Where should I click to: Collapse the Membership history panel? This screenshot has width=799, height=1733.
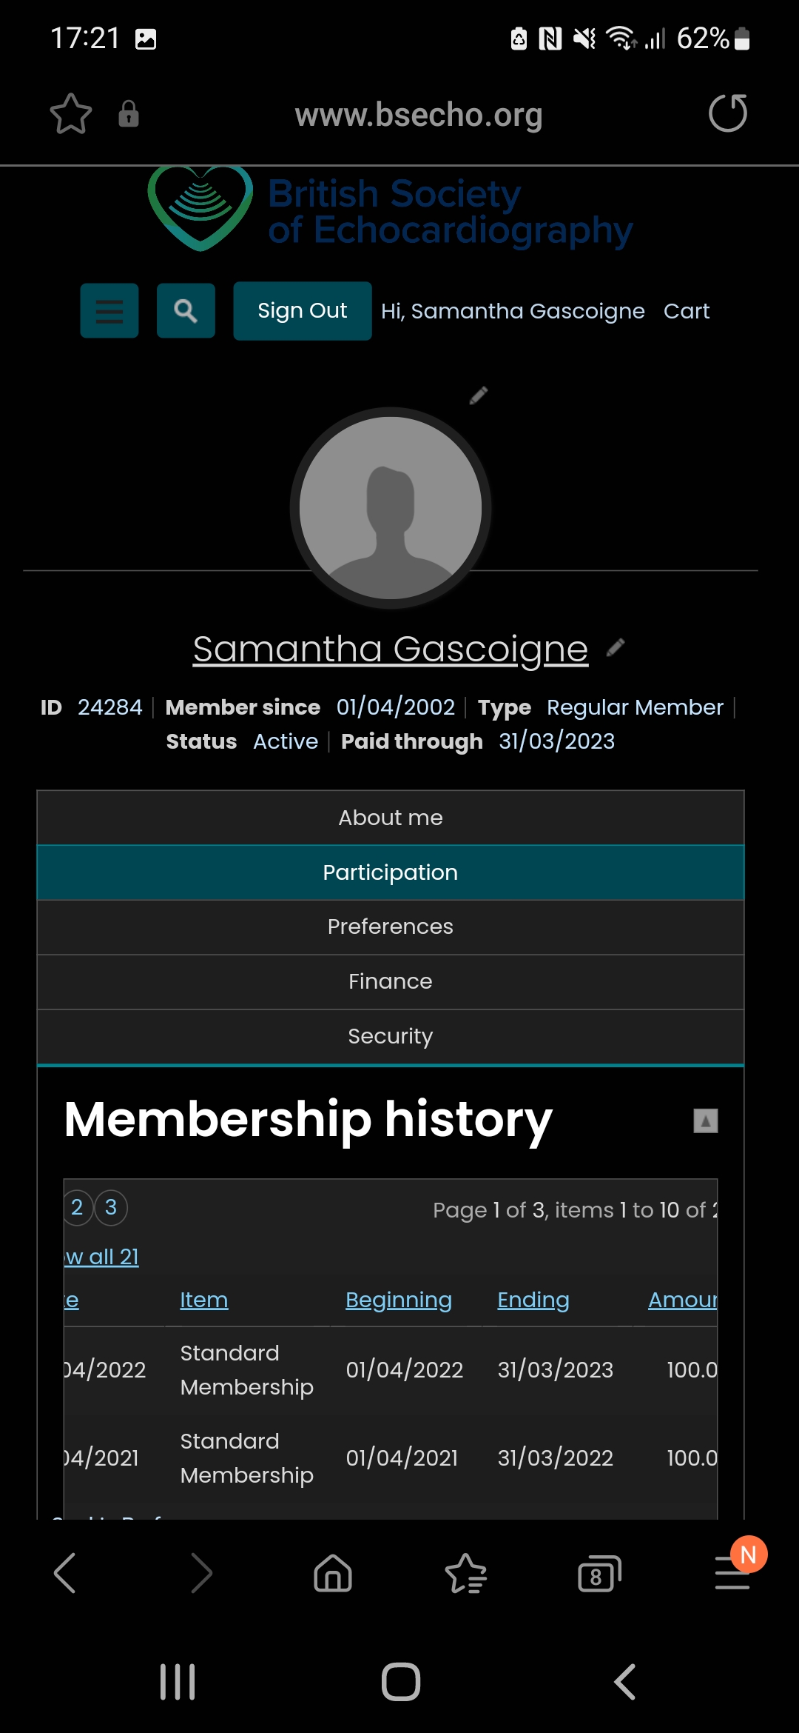[x=705, y=1121]
